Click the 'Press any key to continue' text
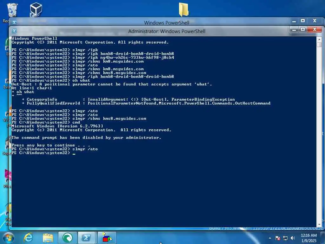 (x=51, y=145)
